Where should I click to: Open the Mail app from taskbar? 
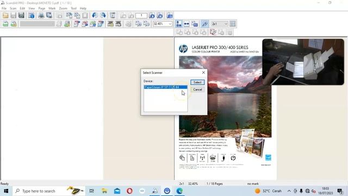point(117,191)
